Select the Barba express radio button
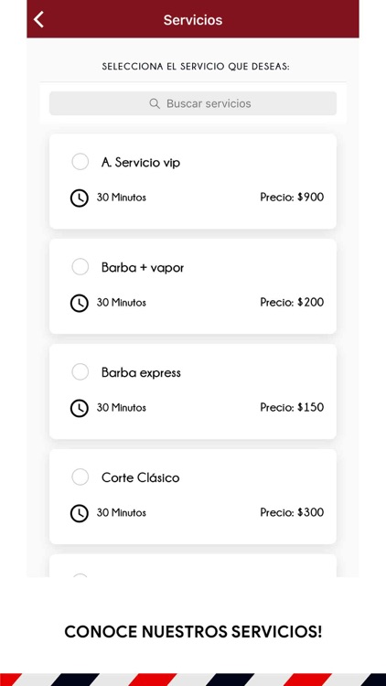Viewport: 386px width, 686px height. pyautogui.click(x=80, y=371)
